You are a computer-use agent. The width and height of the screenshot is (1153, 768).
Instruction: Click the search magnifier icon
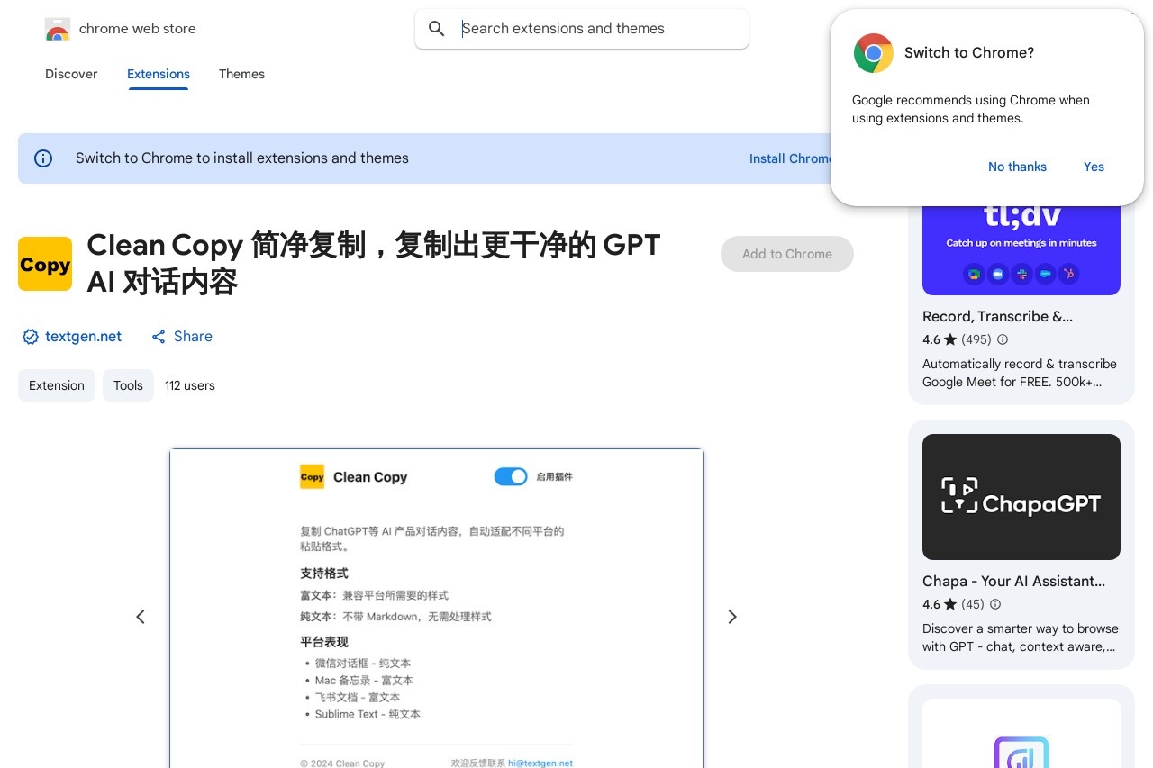[x=437, y=29]
